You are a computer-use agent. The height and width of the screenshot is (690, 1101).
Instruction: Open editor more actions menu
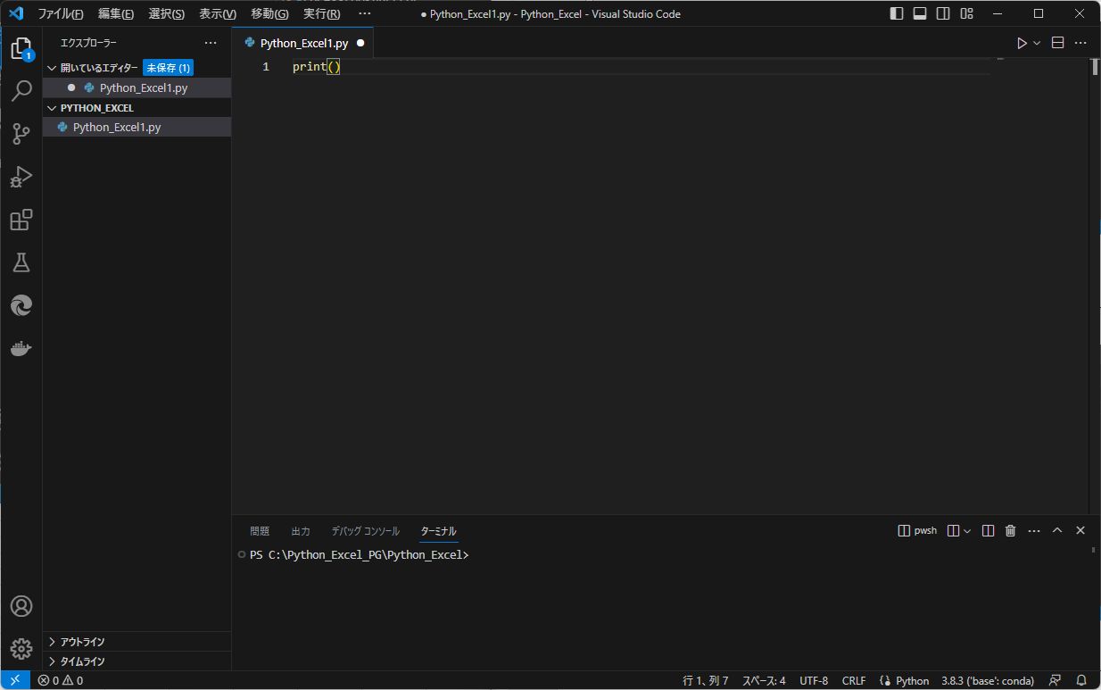pos(1080,43)
